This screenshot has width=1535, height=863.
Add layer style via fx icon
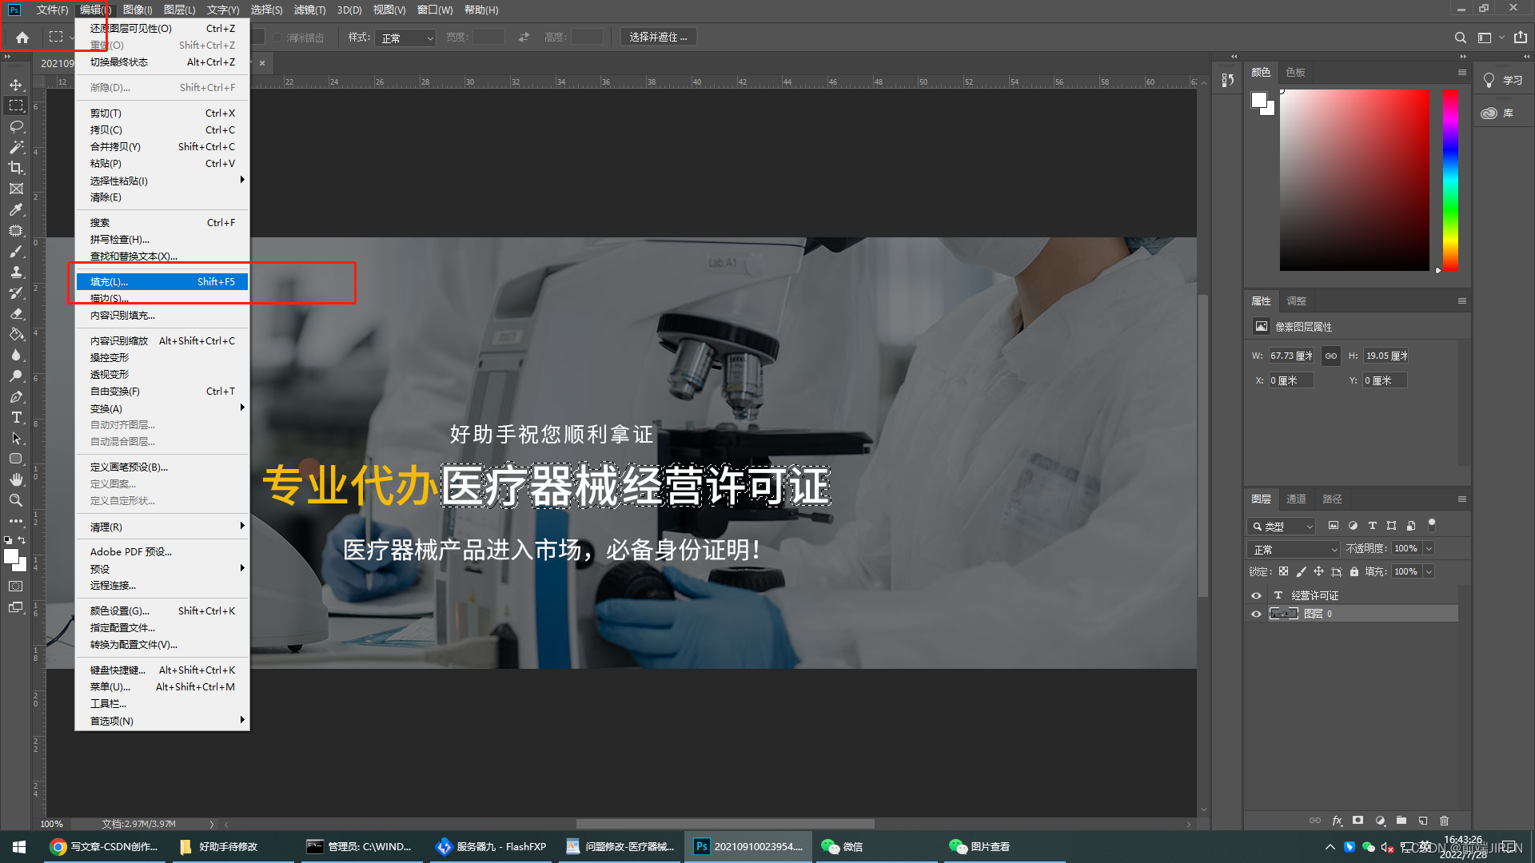1337,821
